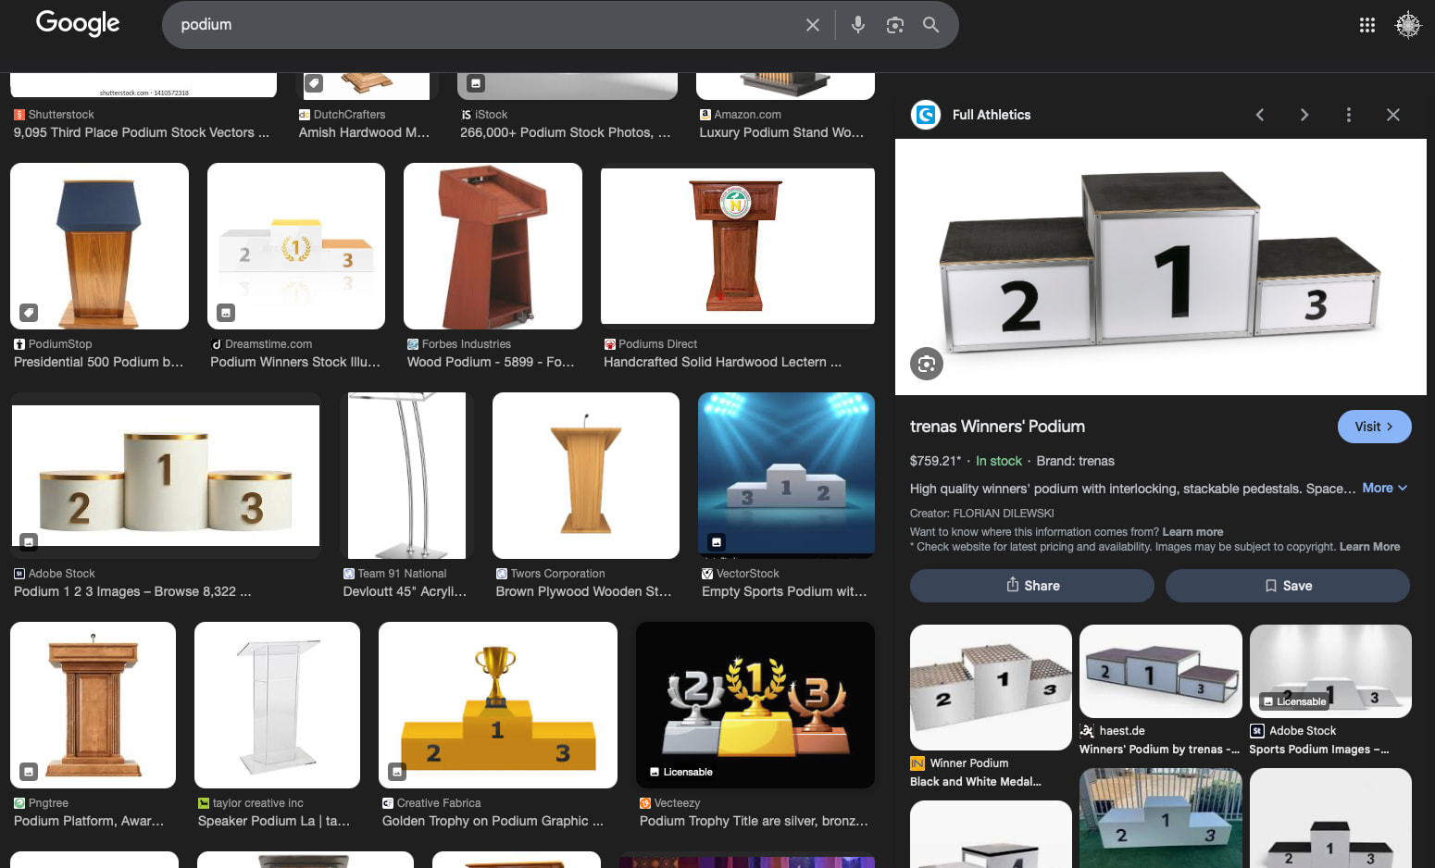This screenshot has height=868, width=1435.
Task: Click the magnifier search button
Action: pos(930,25)
